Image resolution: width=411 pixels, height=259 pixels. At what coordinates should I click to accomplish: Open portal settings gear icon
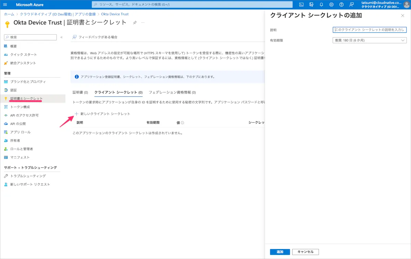331,4
